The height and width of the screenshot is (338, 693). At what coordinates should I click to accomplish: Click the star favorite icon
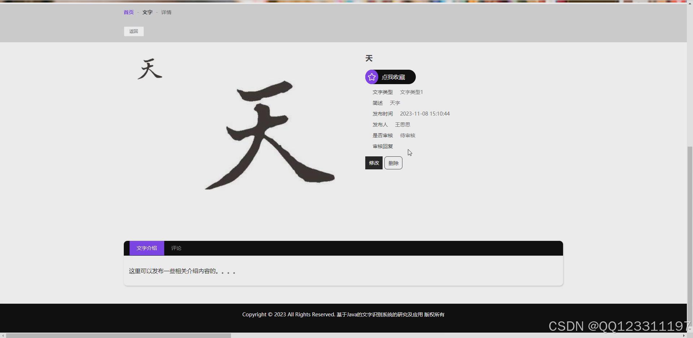372,77
